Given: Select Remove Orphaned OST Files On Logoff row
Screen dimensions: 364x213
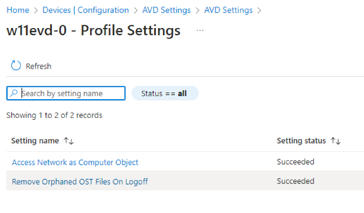Looking at the screenshot, I should [80, 182].
